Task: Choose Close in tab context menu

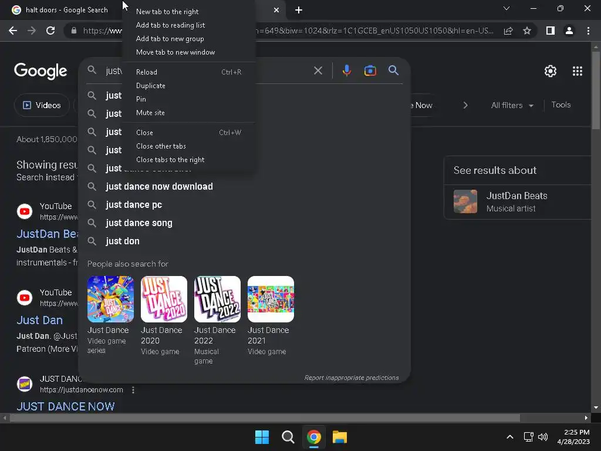Action: (x=188, y=133)
